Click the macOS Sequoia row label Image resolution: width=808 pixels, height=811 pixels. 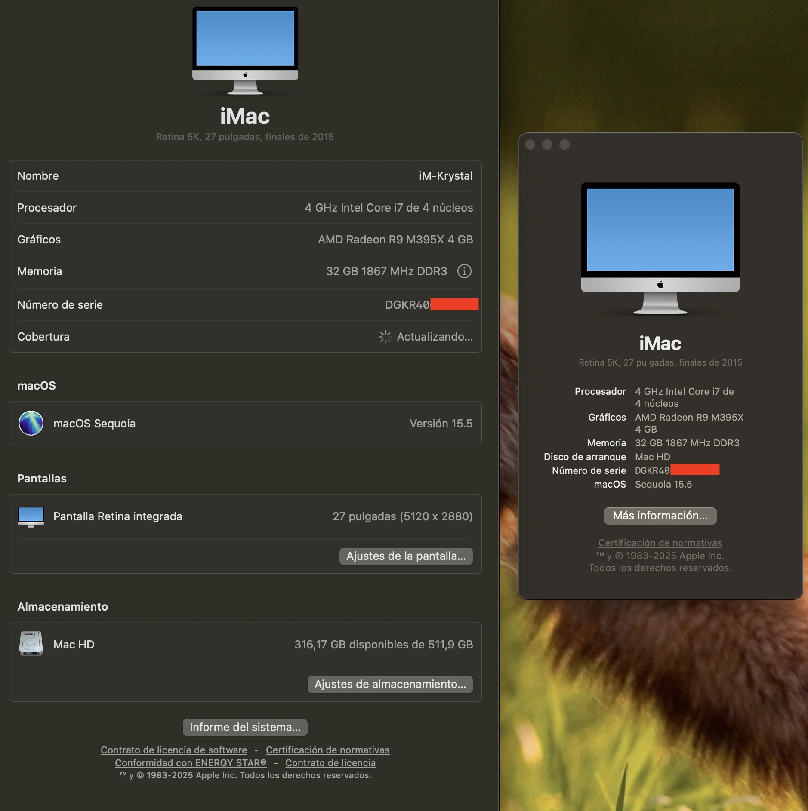tap(94, 424)
